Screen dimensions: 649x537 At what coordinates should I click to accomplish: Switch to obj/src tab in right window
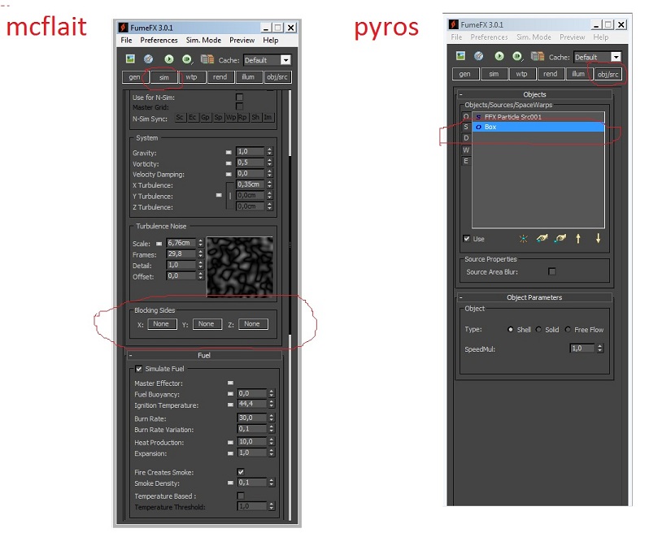pyautogui.click(x=608, y=75)
